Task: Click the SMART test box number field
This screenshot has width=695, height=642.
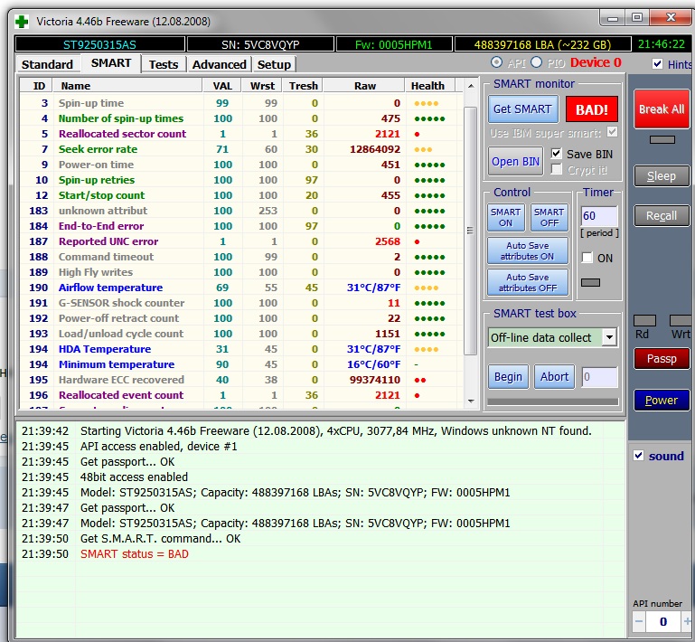Action: [599, 377]
